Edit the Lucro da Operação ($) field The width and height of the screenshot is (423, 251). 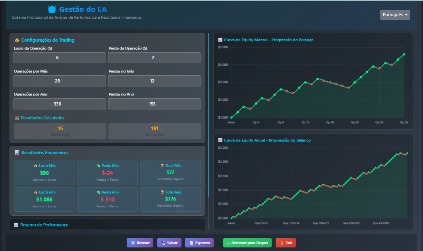[x=60, y=57]
